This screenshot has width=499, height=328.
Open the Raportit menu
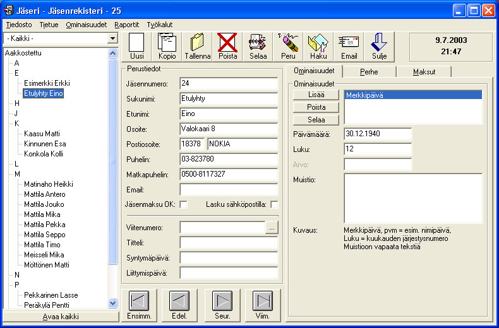[x=127, y=25]
